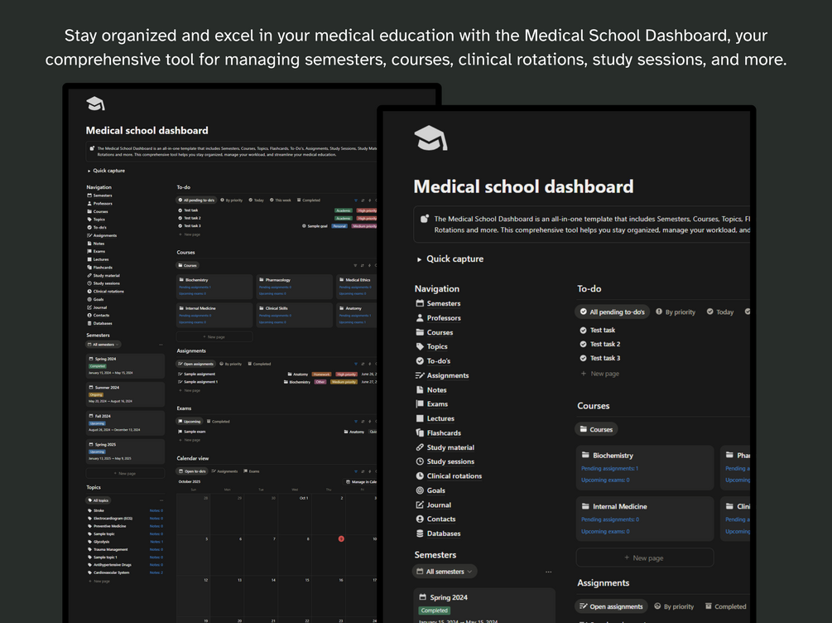This screenshot has width=832, height=623.
Task: Click Manage in Calendar in back window
Action: tap(361, 481)
